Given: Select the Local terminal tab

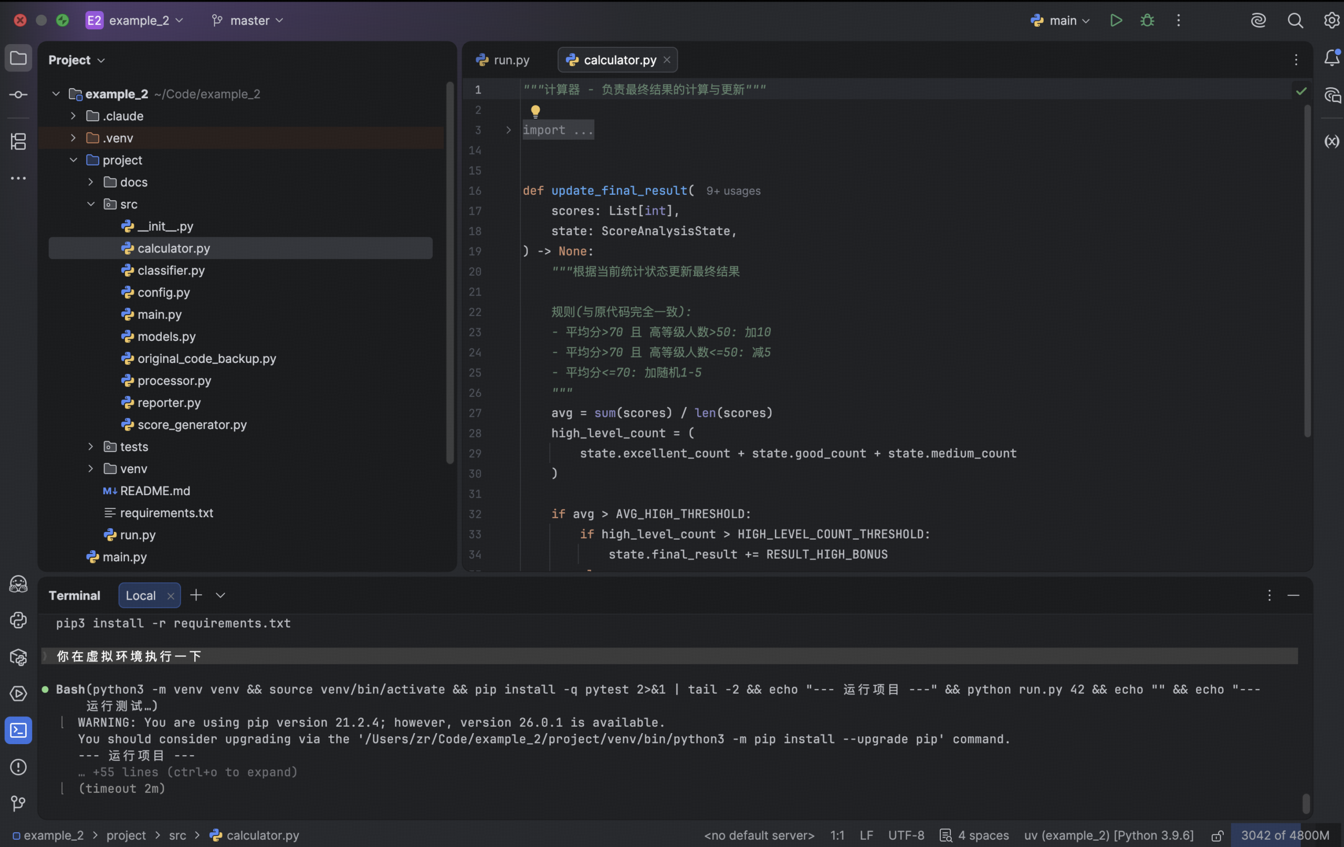Looking at the screenshot, I should [141, 595].
